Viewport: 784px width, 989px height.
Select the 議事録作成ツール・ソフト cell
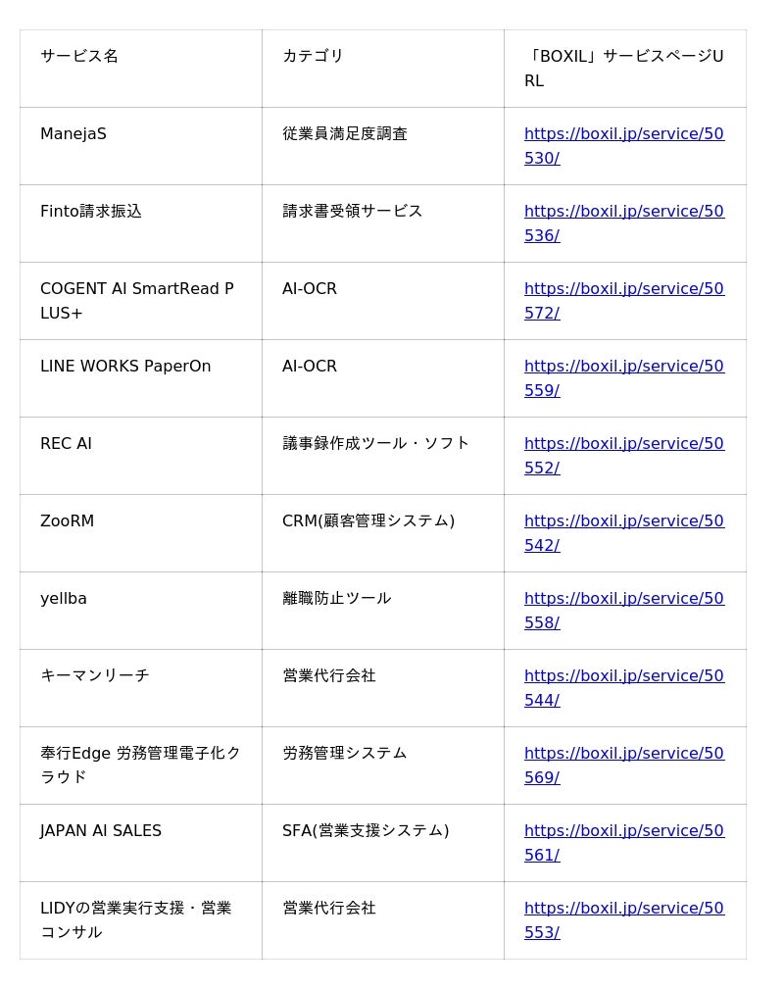pos(375,444)
